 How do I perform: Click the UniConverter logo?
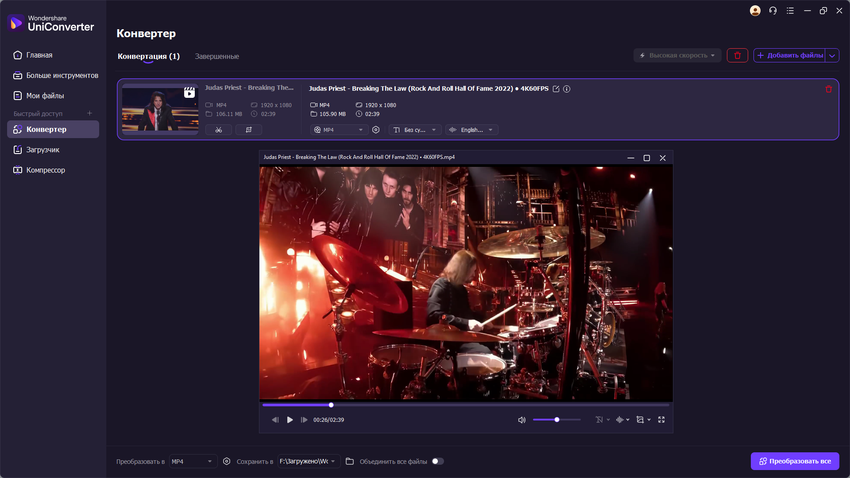[x=50, y=23]
